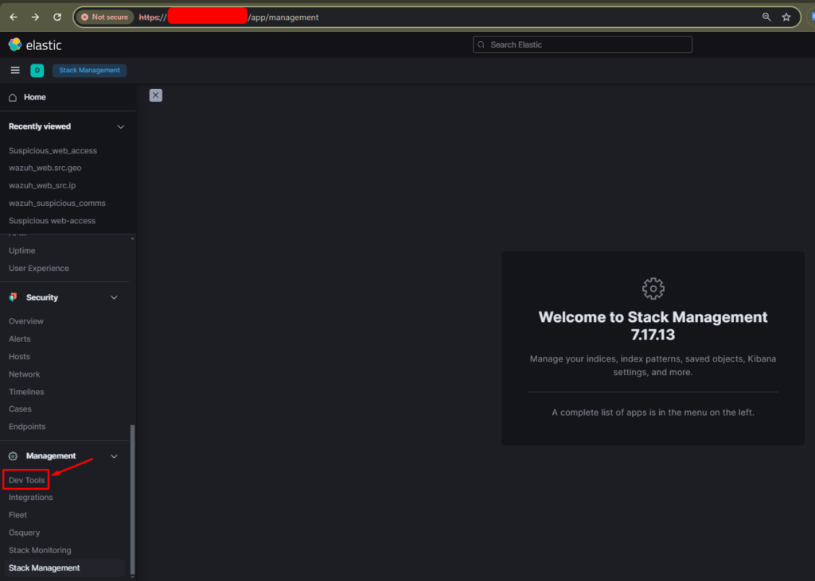Open Security Alerts
This screenshot has height=581, width=815.
point(19,339)
